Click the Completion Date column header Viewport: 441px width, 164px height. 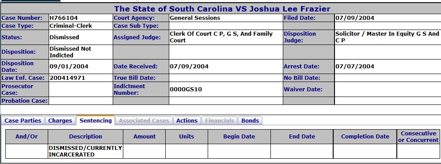(365, 137)
